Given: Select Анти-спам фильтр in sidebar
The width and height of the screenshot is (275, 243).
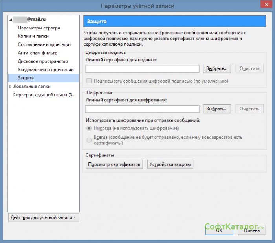Looking at the screenshot, I should [37, 53].
